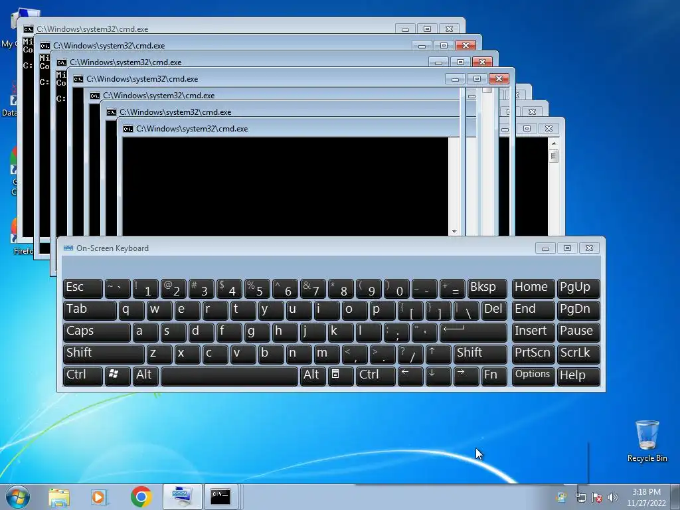Click the PrtScn key
Viewport: 680px width, 510px height.
533,354
